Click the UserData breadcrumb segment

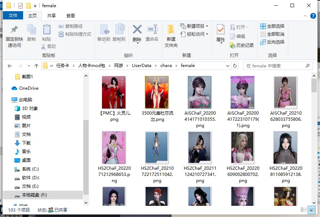pos(141,66)
